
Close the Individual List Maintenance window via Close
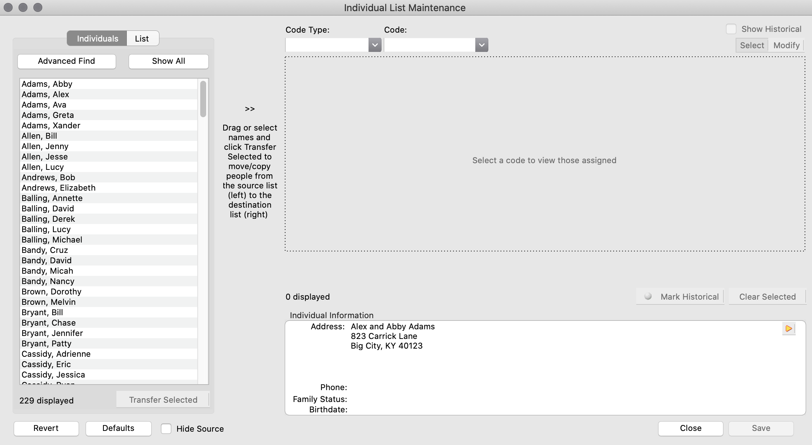click(690, 428)
